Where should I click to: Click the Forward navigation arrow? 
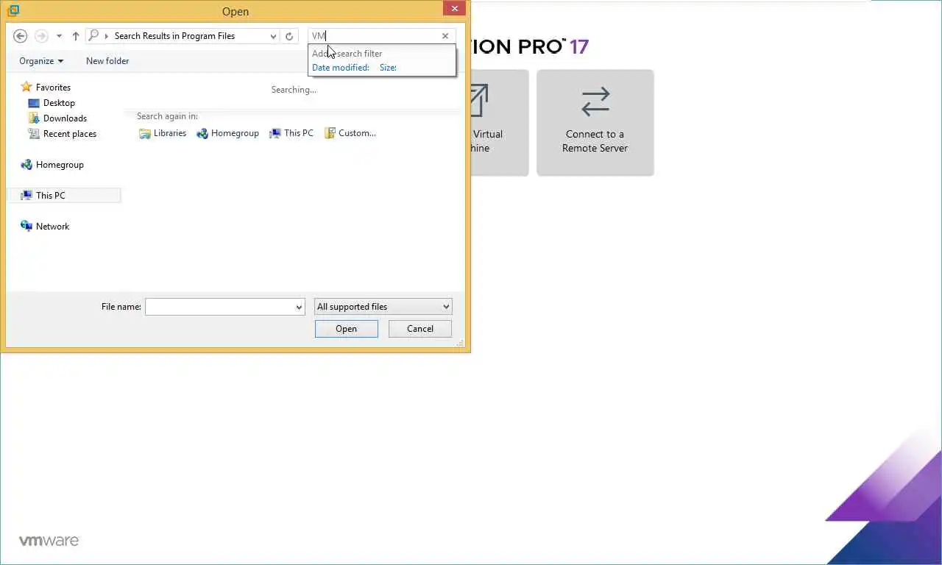(x=41, y=36)
